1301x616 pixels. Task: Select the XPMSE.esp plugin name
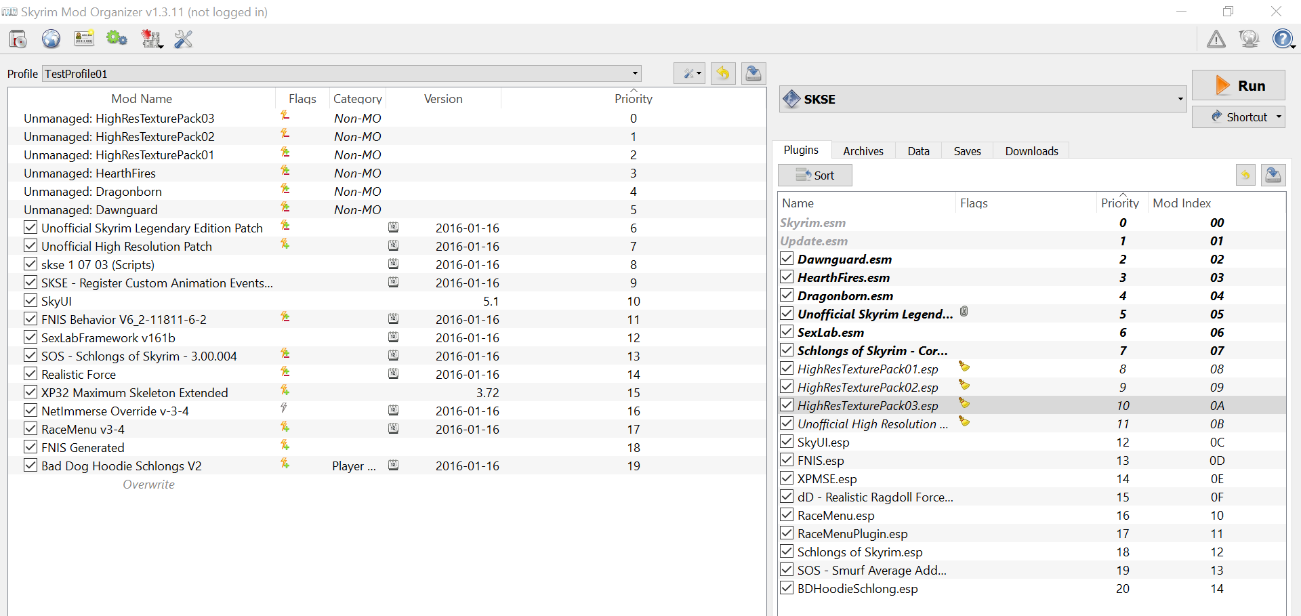click(x=827, y=479)
